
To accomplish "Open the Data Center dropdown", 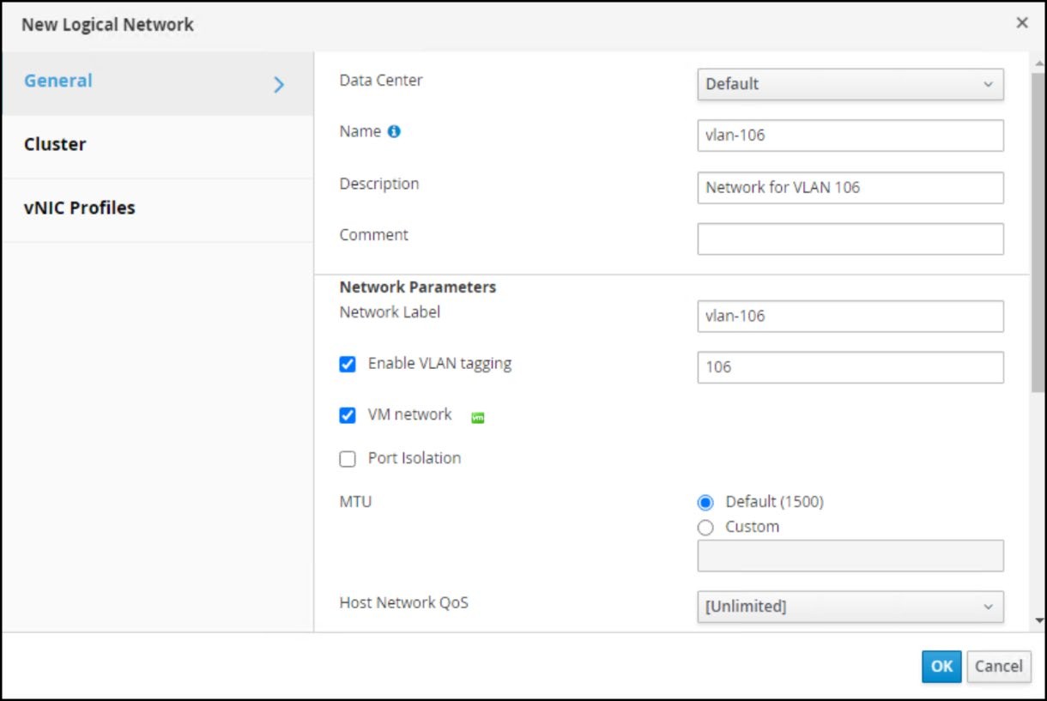I will pyautogui.click(x=850, y=84).
